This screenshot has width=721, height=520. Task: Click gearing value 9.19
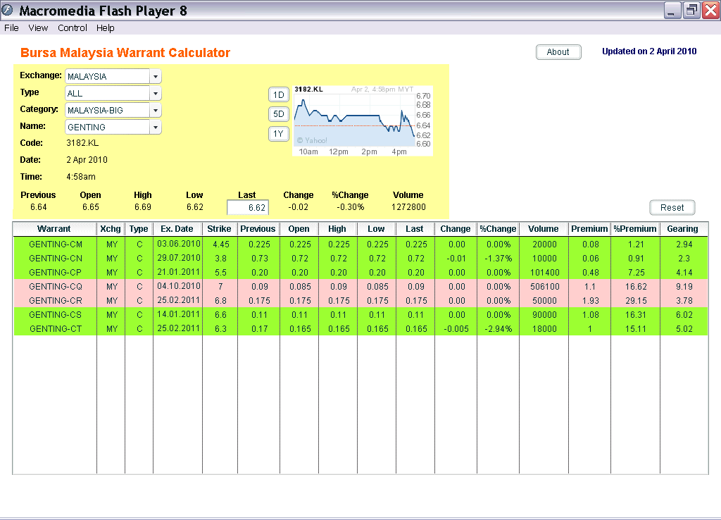684,287
